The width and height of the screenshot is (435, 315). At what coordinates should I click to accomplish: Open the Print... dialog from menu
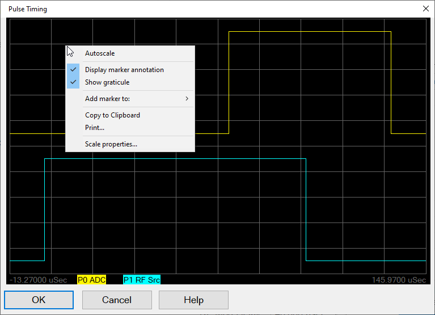coord(95,128)
